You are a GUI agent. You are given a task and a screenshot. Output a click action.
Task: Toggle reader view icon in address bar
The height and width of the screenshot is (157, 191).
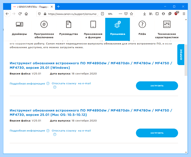coord(103,14)
